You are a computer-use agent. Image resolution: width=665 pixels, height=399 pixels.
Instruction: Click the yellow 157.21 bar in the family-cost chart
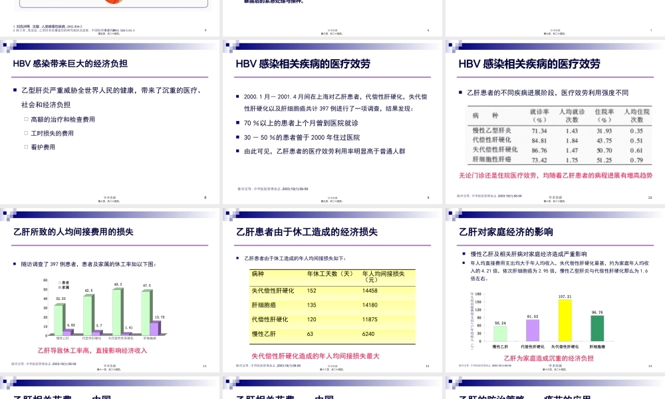coord(565,319)
